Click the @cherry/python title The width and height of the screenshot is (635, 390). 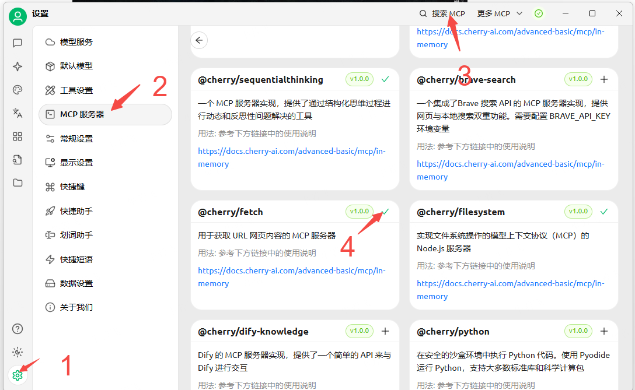click(453, 332)
